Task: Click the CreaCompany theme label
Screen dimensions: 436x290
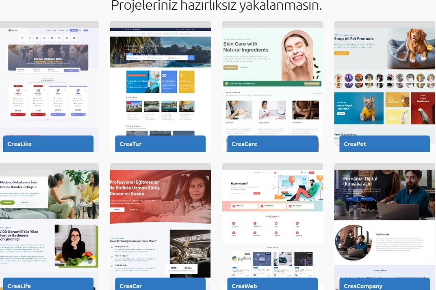Action: coord(384,286)
